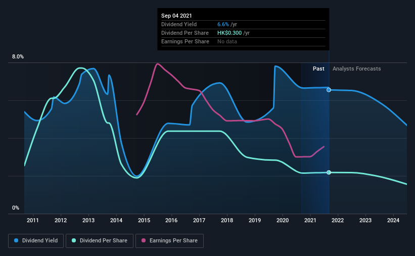Click the 2019 x-axis label
The image size is (415, 256).
point(255,220)
